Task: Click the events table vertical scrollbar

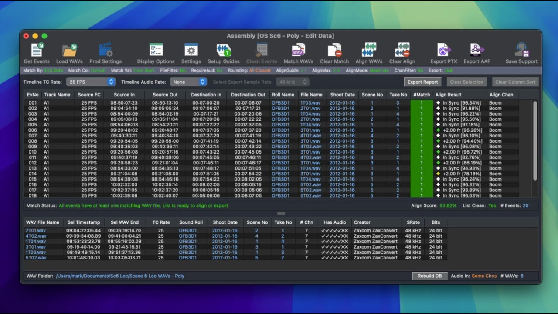Action: pyautogui.click(x=535, y=140)
